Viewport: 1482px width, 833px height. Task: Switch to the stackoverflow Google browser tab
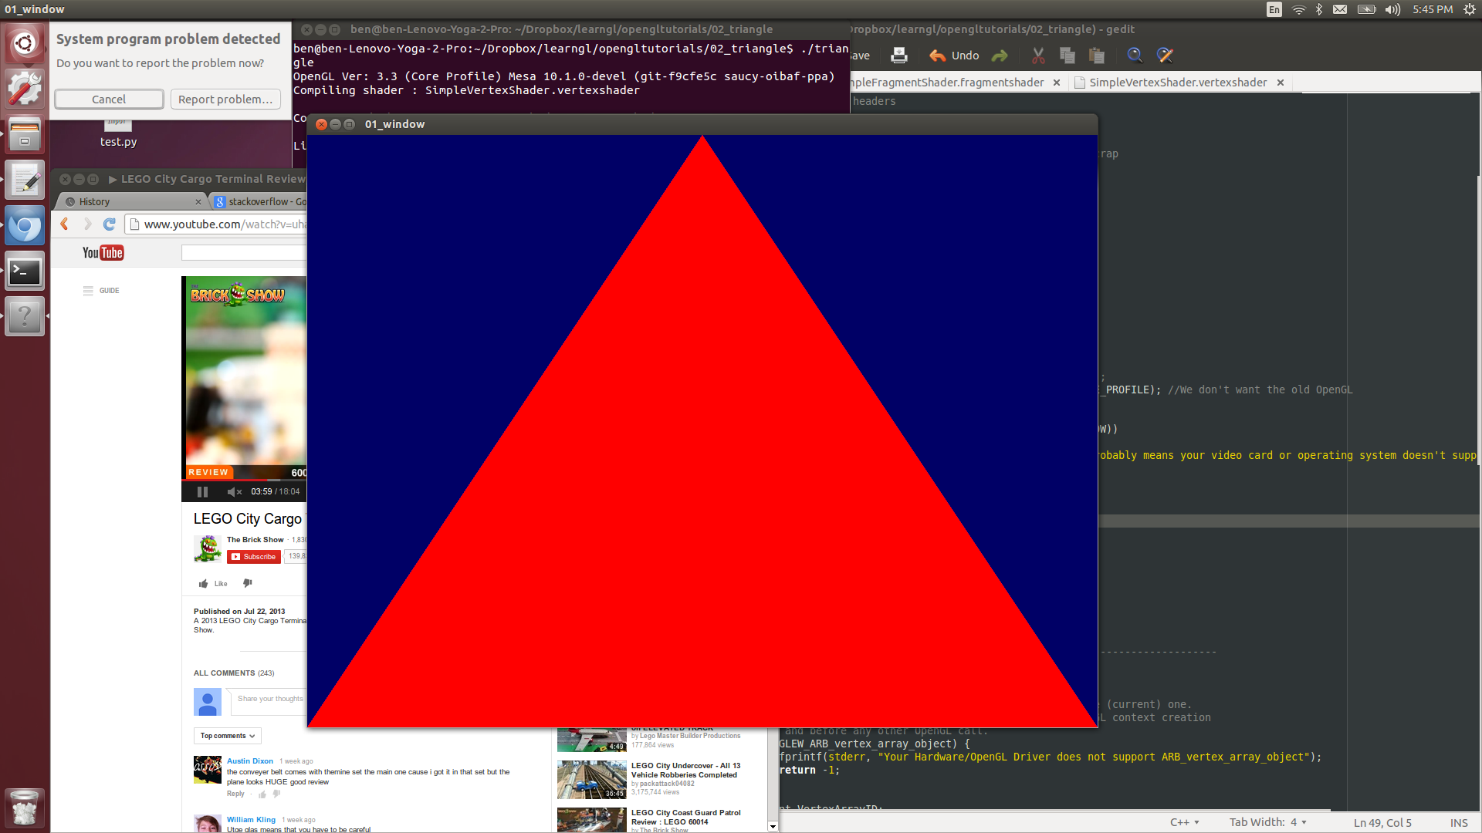pos(260,201)
